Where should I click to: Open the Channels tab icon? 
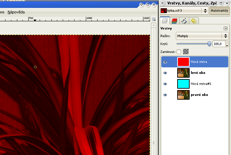[174, 21]
